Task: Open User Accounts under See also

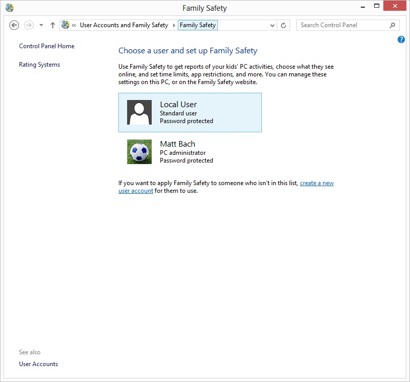Action: (x=38, y=364)
